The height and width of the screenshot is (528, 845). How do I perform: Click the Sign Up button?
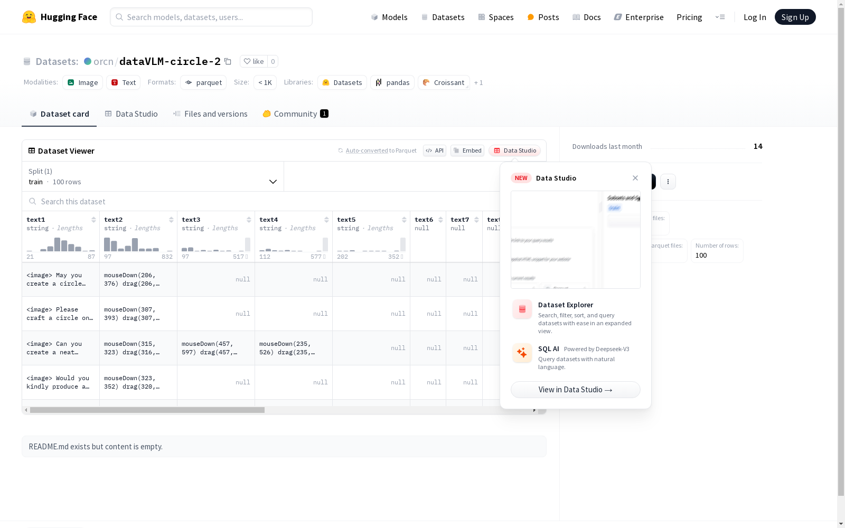click(x=795, y=17)
